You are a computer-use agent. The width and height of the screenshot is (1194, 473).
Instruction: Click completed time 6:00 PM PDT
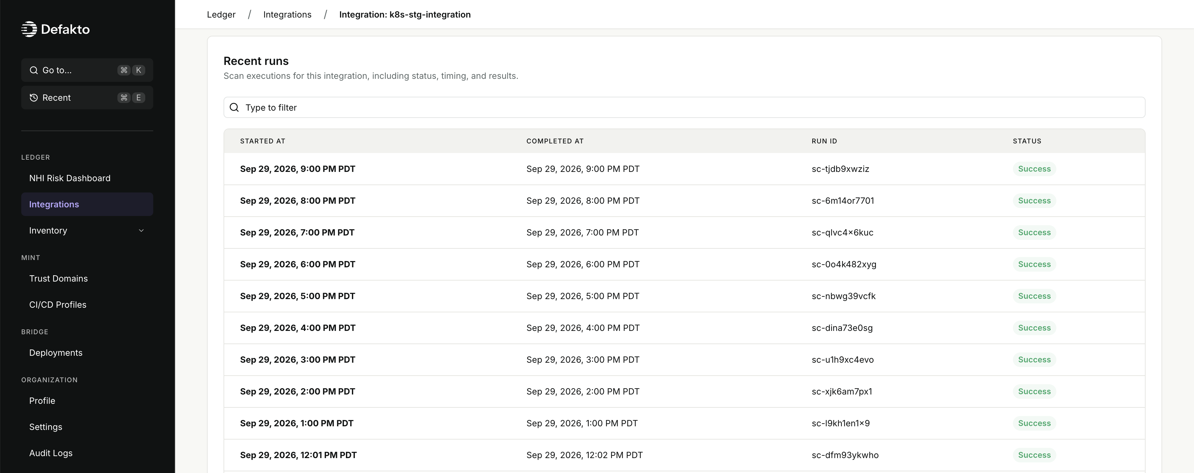(583, 264)
